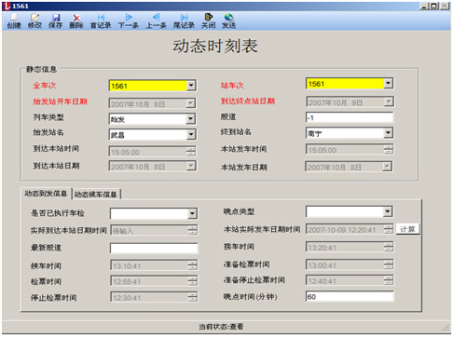Click the 最新股道 text field

point(154,248)
